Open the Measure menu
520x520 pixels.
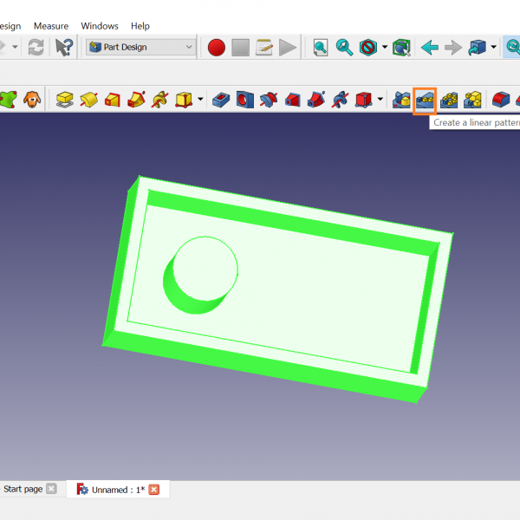[x=50, y=26]
